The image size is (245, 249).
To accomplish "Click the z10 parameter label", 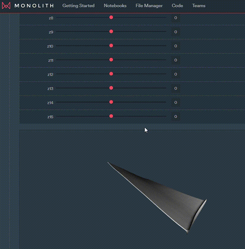I will point(50,46).
